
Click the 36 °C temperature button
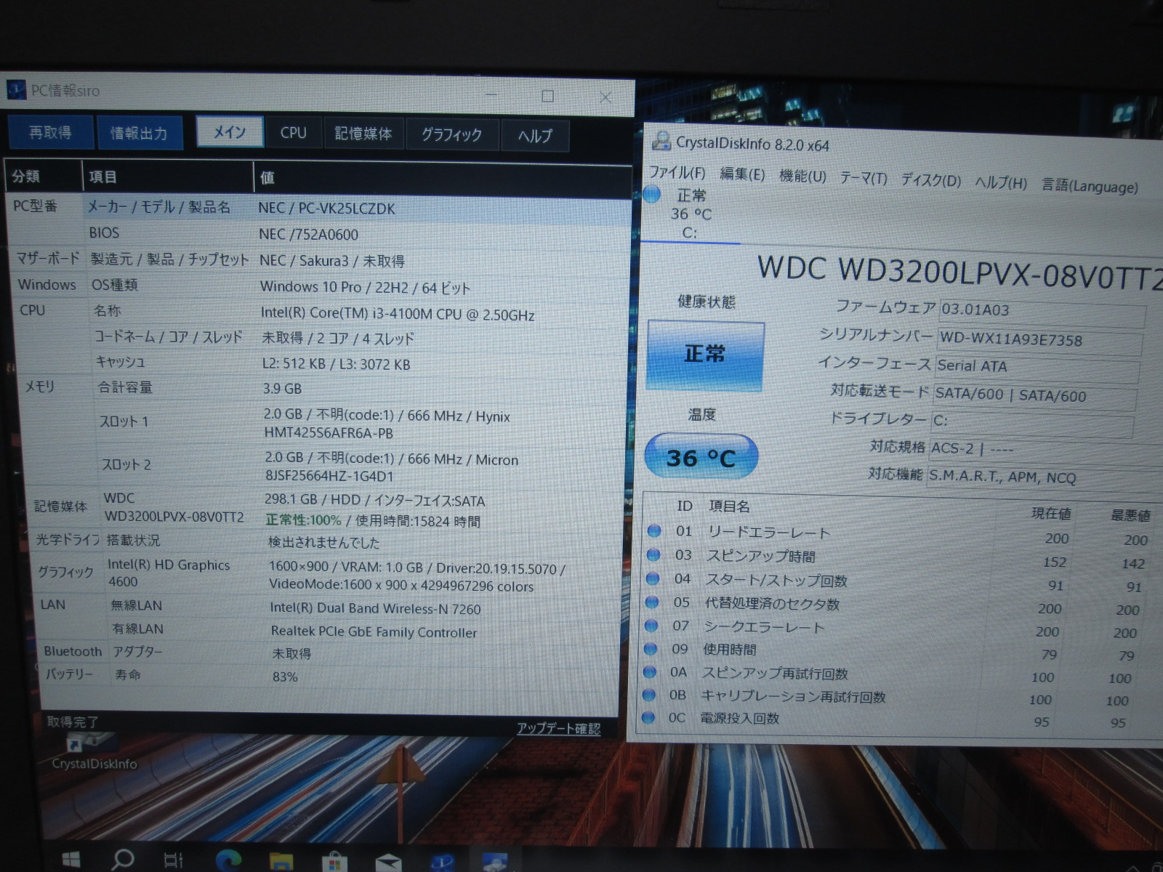click(x=701, y=457)
